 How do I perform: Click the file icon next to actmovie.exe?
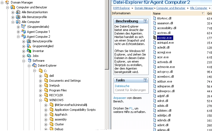coord(155,67)
